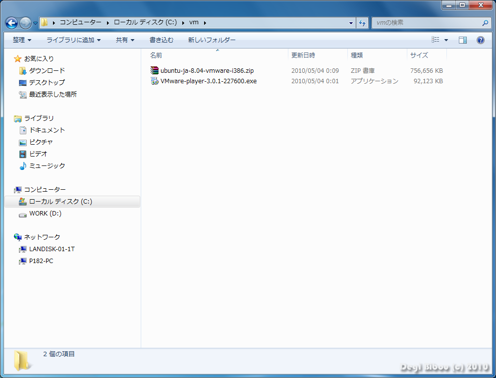Click the ドキュメント document icon
The image size is (496, 378).
[23, 130]
